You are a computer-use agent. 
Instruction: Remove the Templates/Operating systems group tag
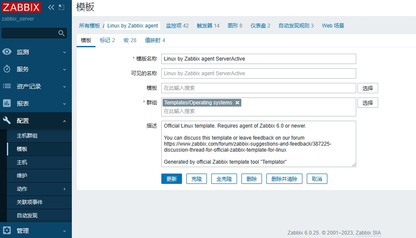point(237,103)
